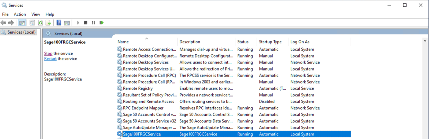Click 'Enables remote users to mo...' description
The width and height of the screenshot is (429, 139).
(x=206, y=88)
